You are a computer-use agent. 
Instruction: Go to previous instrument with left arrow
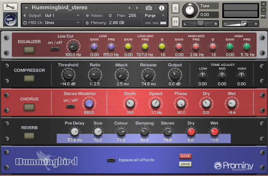pyautogui.click(x=129, y=8)
